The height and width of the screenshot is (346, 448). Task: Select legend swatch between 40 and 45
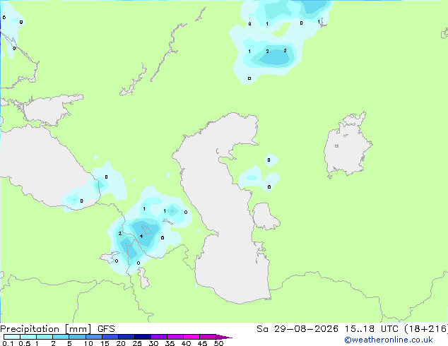[x=191, y=337]
